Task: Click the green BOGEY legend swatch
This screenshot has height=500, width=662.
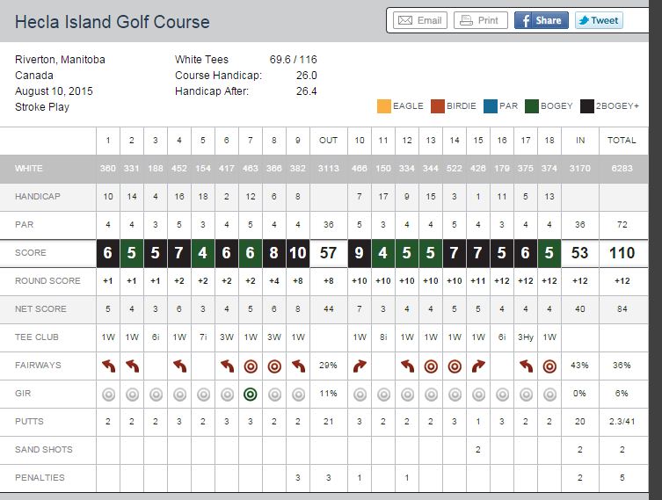Action: (x=532, y=106)
